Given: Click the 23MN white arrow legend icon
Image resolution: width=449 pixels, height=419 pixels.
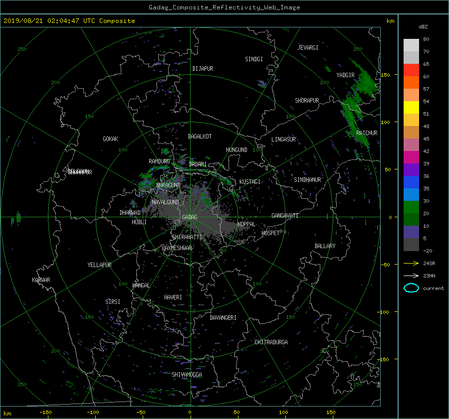Looking at the screenshot, I should tap(411, 276).
